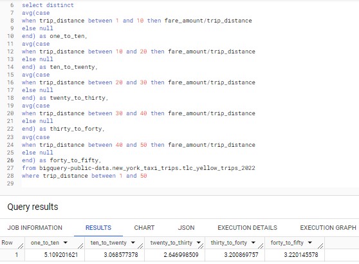
Task: Select the RESULTS tab
Action: [x=98, y=227]
